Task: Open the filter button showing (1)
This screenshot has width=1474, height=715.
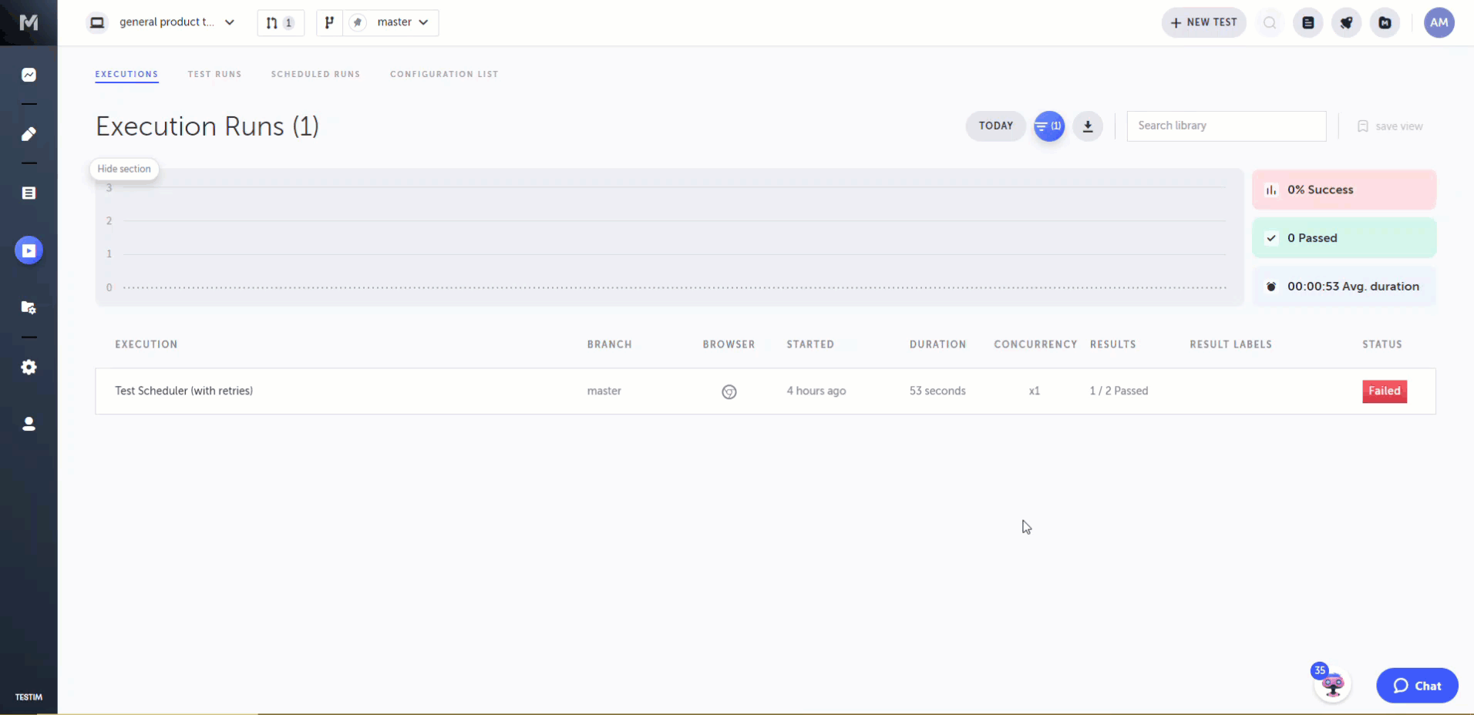Action: (x=1048, y=126)
